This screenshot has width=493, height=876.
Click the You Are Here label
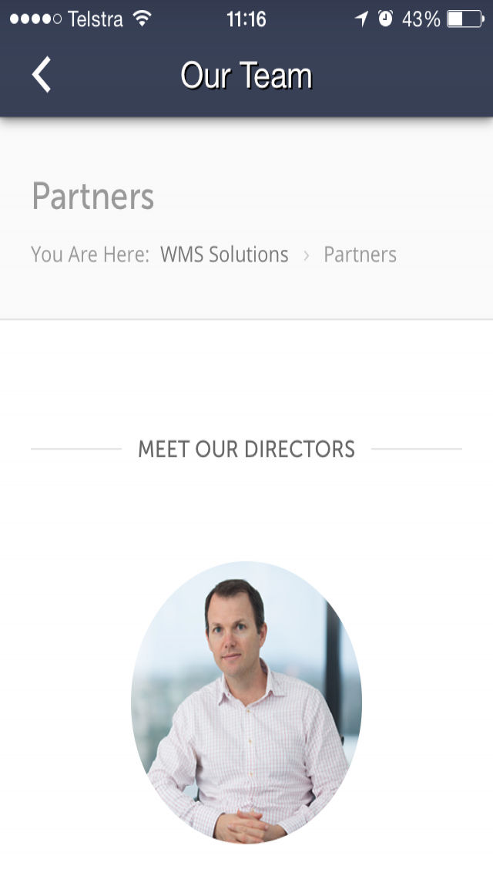coord(90,254)
